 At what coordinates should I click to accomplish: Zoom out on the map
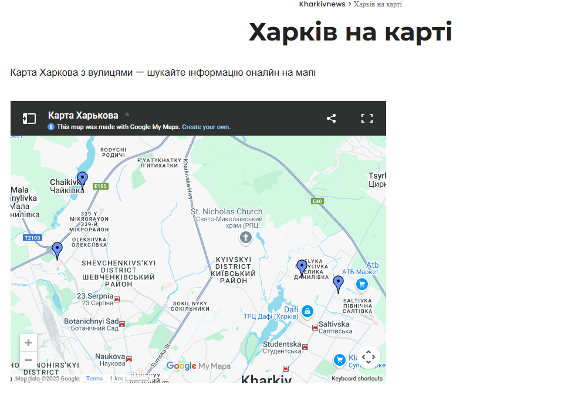[28, 360]
